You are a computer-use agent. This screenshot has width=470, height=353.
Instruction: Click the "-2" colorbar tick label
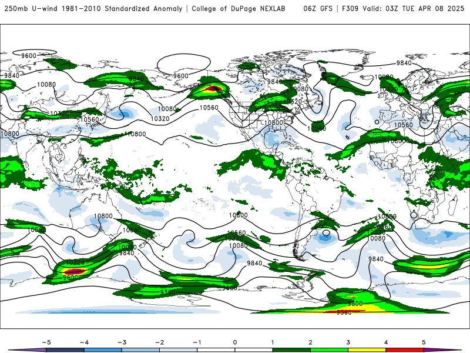click(159, 342)
